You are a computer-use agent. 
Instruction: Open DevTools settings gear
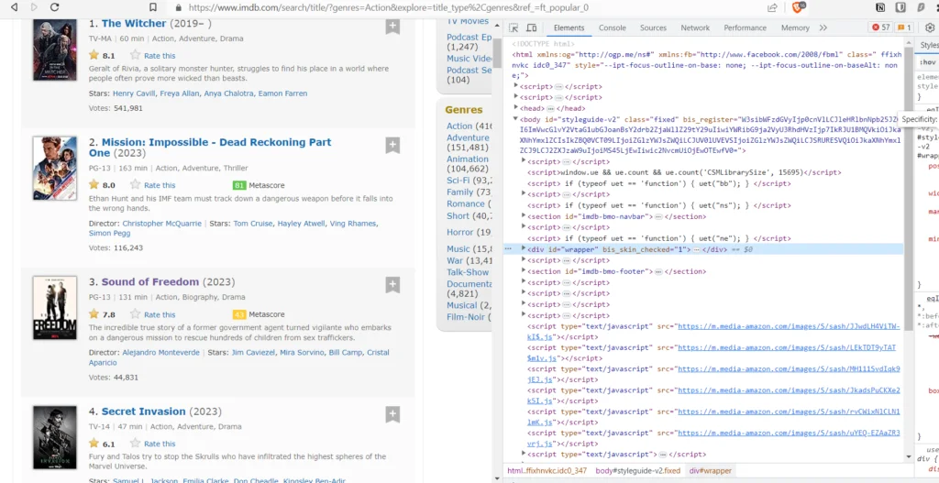pos(930,27)
